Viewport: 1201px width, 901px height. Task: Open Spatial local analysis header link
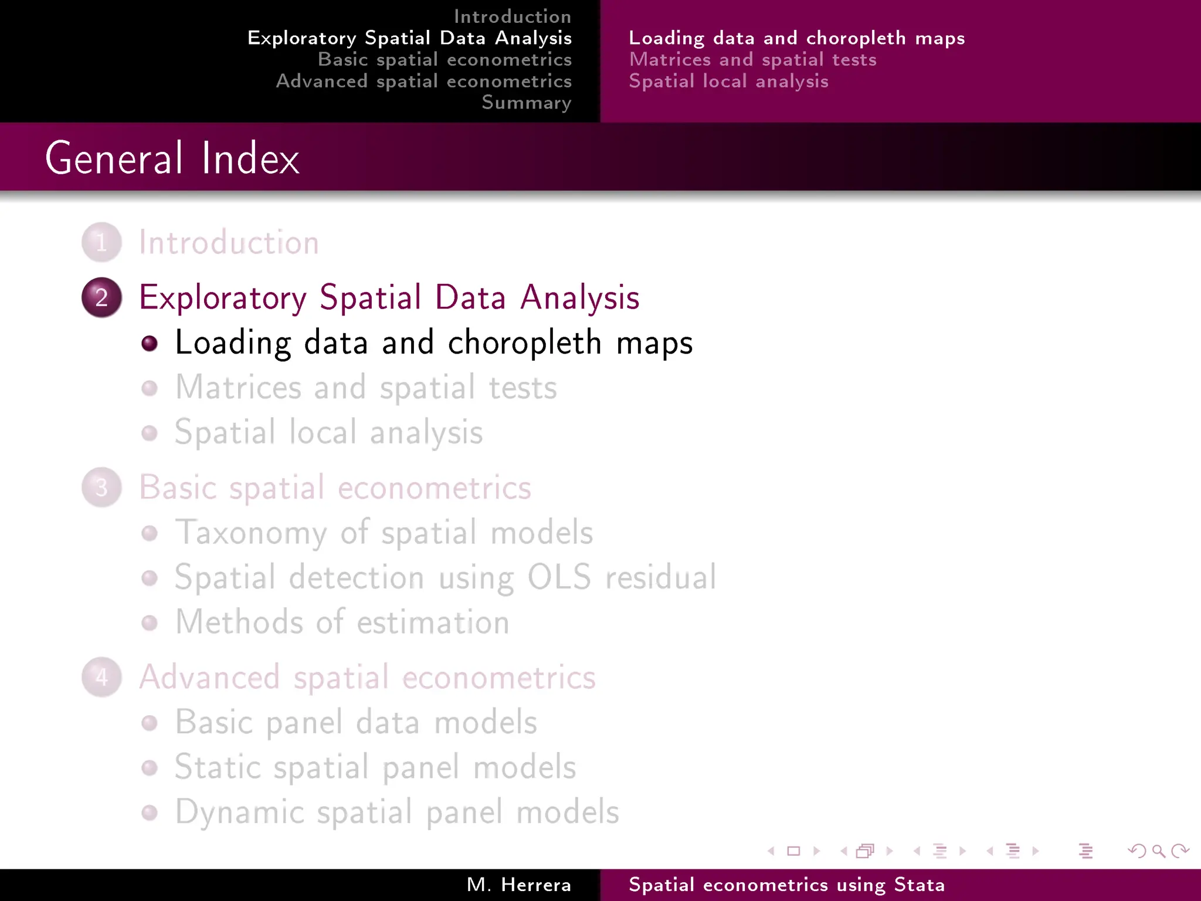click(x=729, y=81)
